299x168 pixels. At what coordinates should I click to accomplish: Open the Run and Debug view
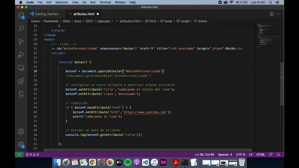click(x=21, y=55)
